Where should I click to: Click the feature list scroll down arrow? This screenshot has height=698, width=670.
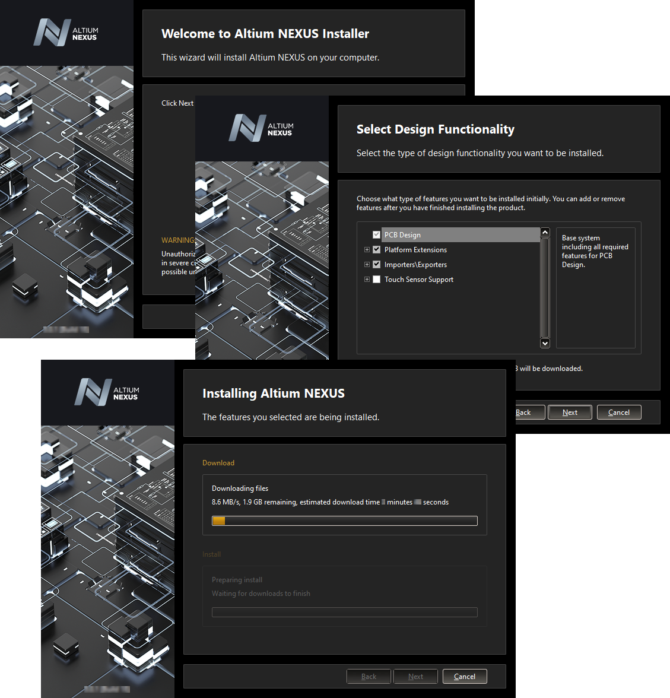point(545,343)
